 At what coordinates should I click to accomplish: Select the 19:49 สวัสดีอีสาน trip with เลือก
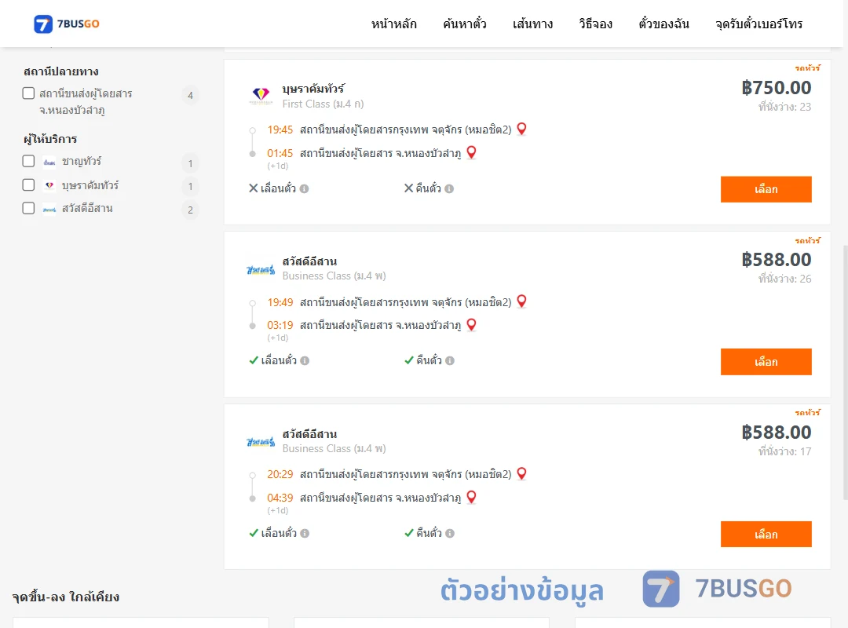(766, 362)
